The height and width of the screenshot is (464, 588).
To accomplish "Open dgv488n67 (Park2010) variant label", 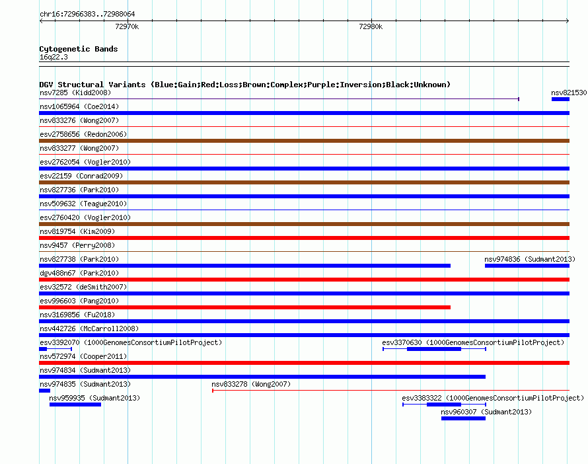I will point(79,273).
